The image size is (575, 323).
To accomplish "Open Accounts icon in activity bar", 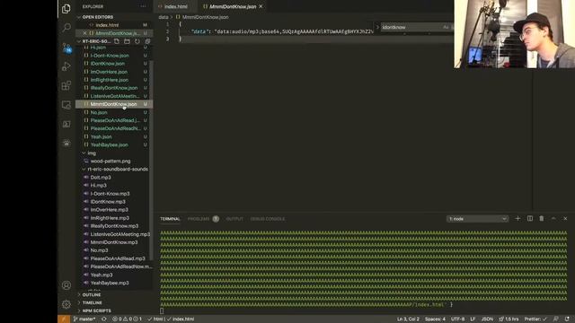I will pyautogui.click(x=66, y=285).
